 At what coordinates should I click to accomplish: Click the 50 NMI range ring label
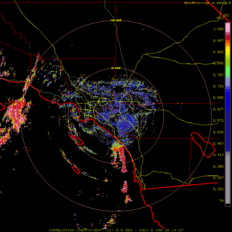point(116,68)
